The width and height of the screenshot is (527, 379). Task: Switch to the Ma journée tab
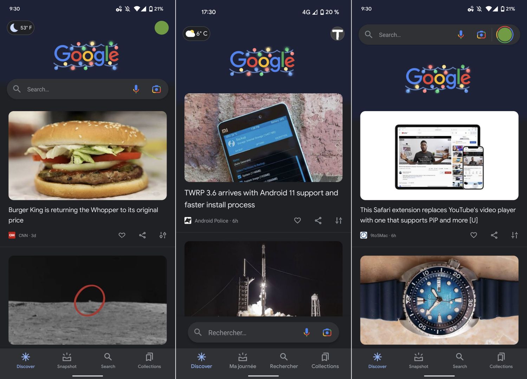(x=243, y=361)
